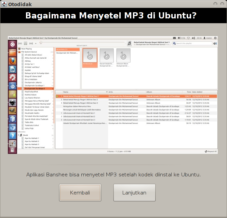Screen dimensions: 227x218
Task: Sort tracks by the Time column header
Action: click(187, 92)
